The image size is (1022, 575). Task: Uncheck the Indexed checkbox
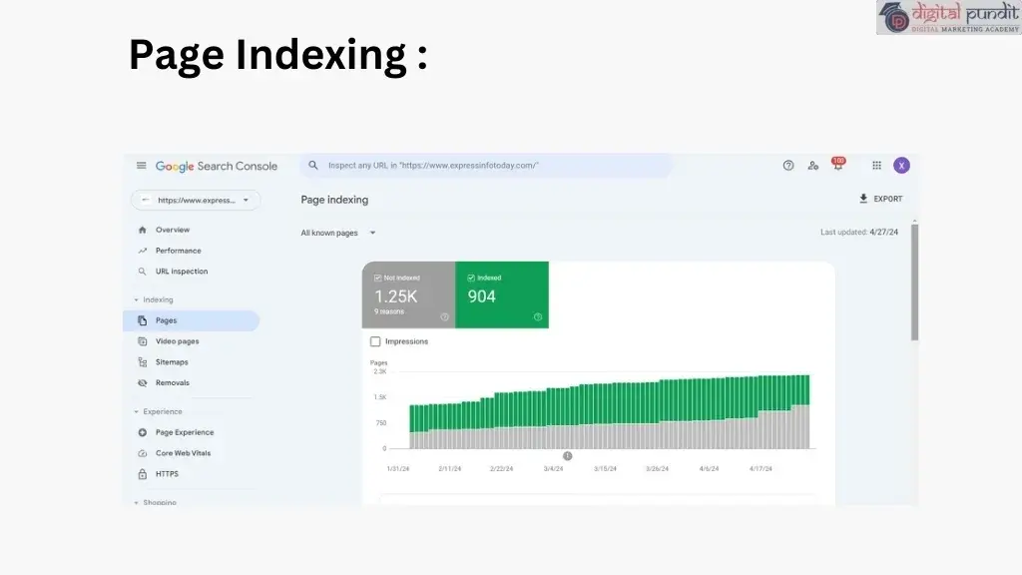(471, 278)
